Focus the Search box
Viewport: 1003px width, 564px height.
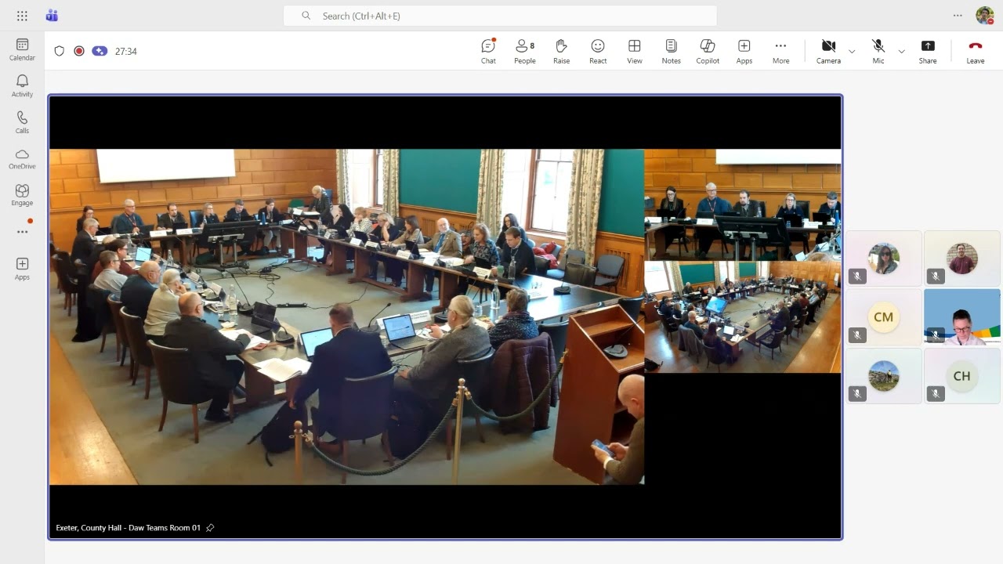(x=500, y=16)
